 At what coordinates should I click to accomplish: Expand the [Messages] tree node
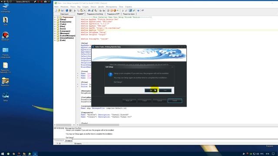[x=55, y=33]
